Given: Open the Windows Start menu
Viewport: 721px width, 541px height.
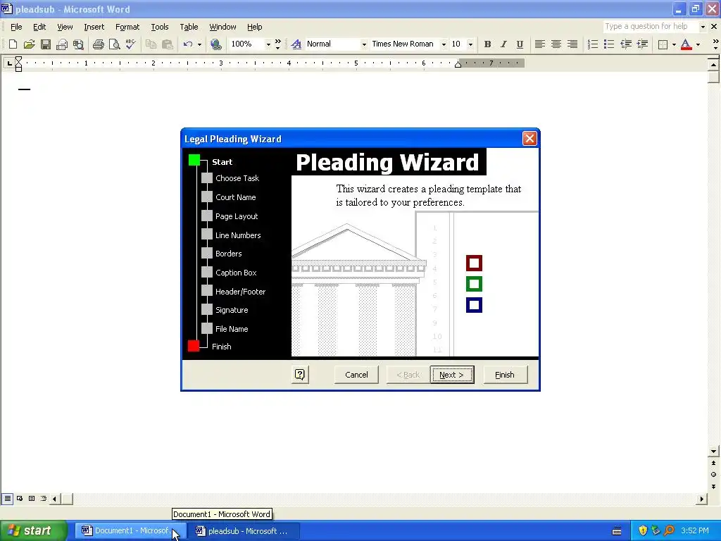Looking at the screenshot, I should pyautogui.click(x=33, y=530).
